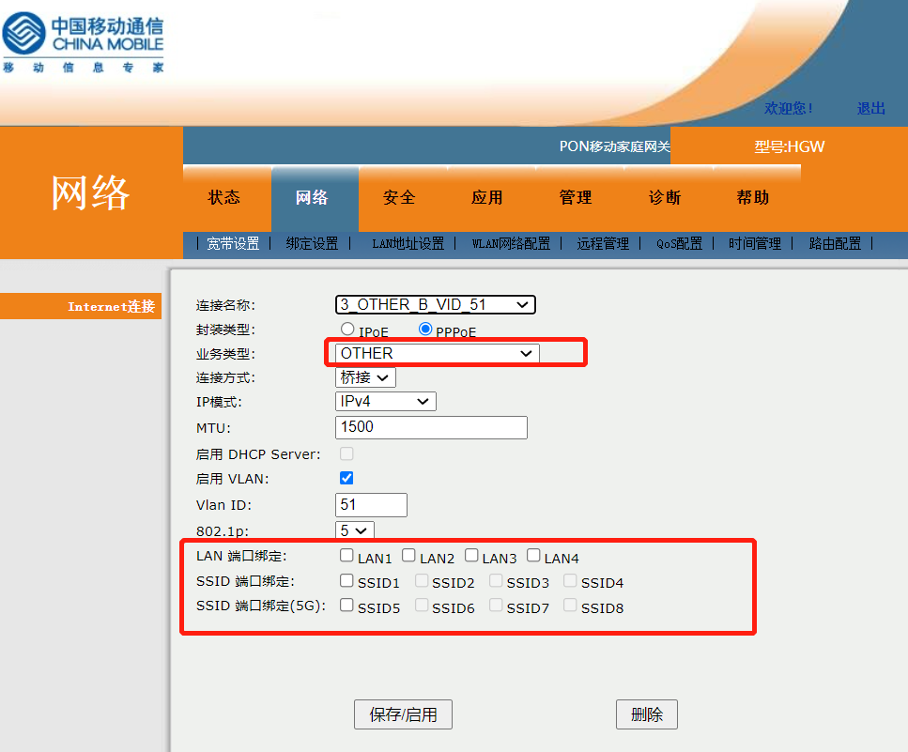This screenshot has height=752, width=908.
Task: Switch to the 帮助 tab
Action: tap(753, 197)
